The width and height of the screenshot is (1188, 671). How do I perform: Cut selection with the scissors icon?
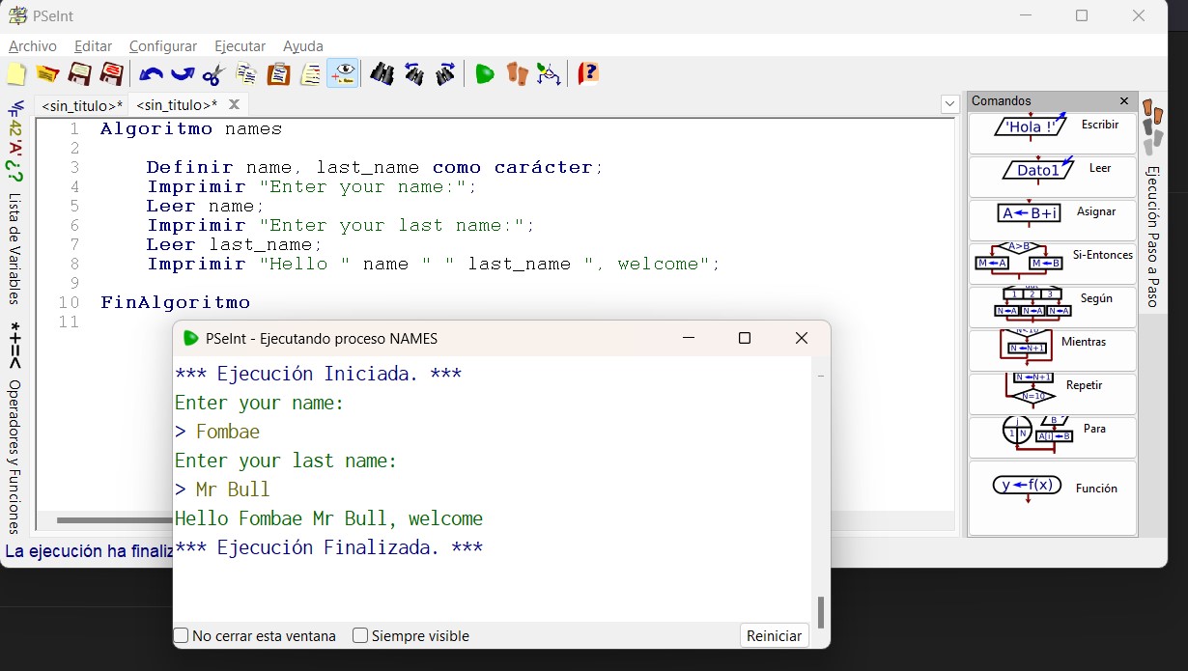(213, 74)
